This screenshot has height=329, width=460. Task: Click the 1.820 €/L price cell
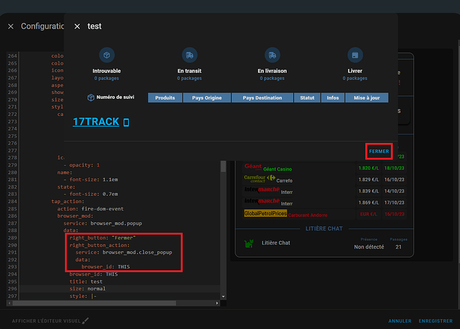369,168
